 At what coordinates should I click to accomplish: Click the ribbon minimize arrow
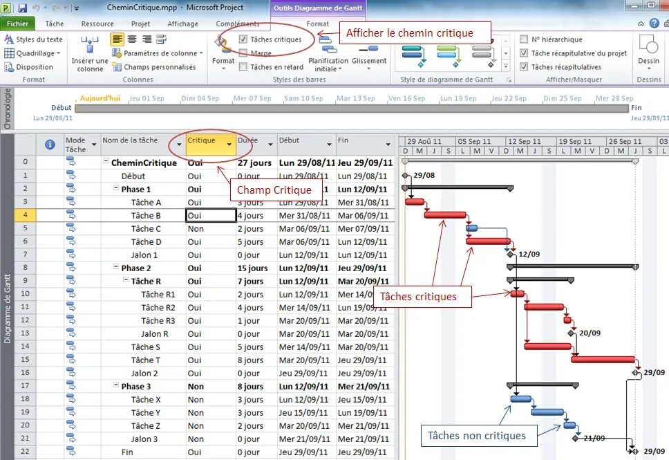[641, 24]
